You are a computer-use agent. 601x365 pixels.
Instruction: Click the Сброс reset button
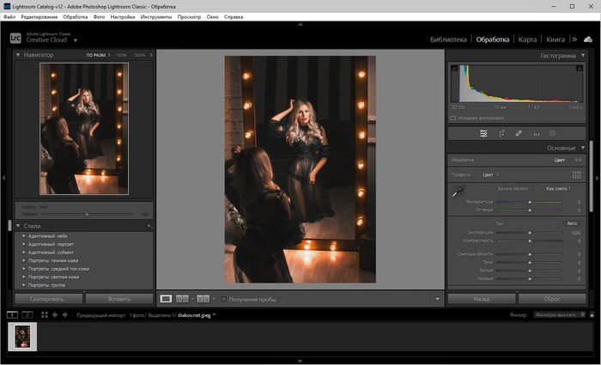[x=552, y=299]
